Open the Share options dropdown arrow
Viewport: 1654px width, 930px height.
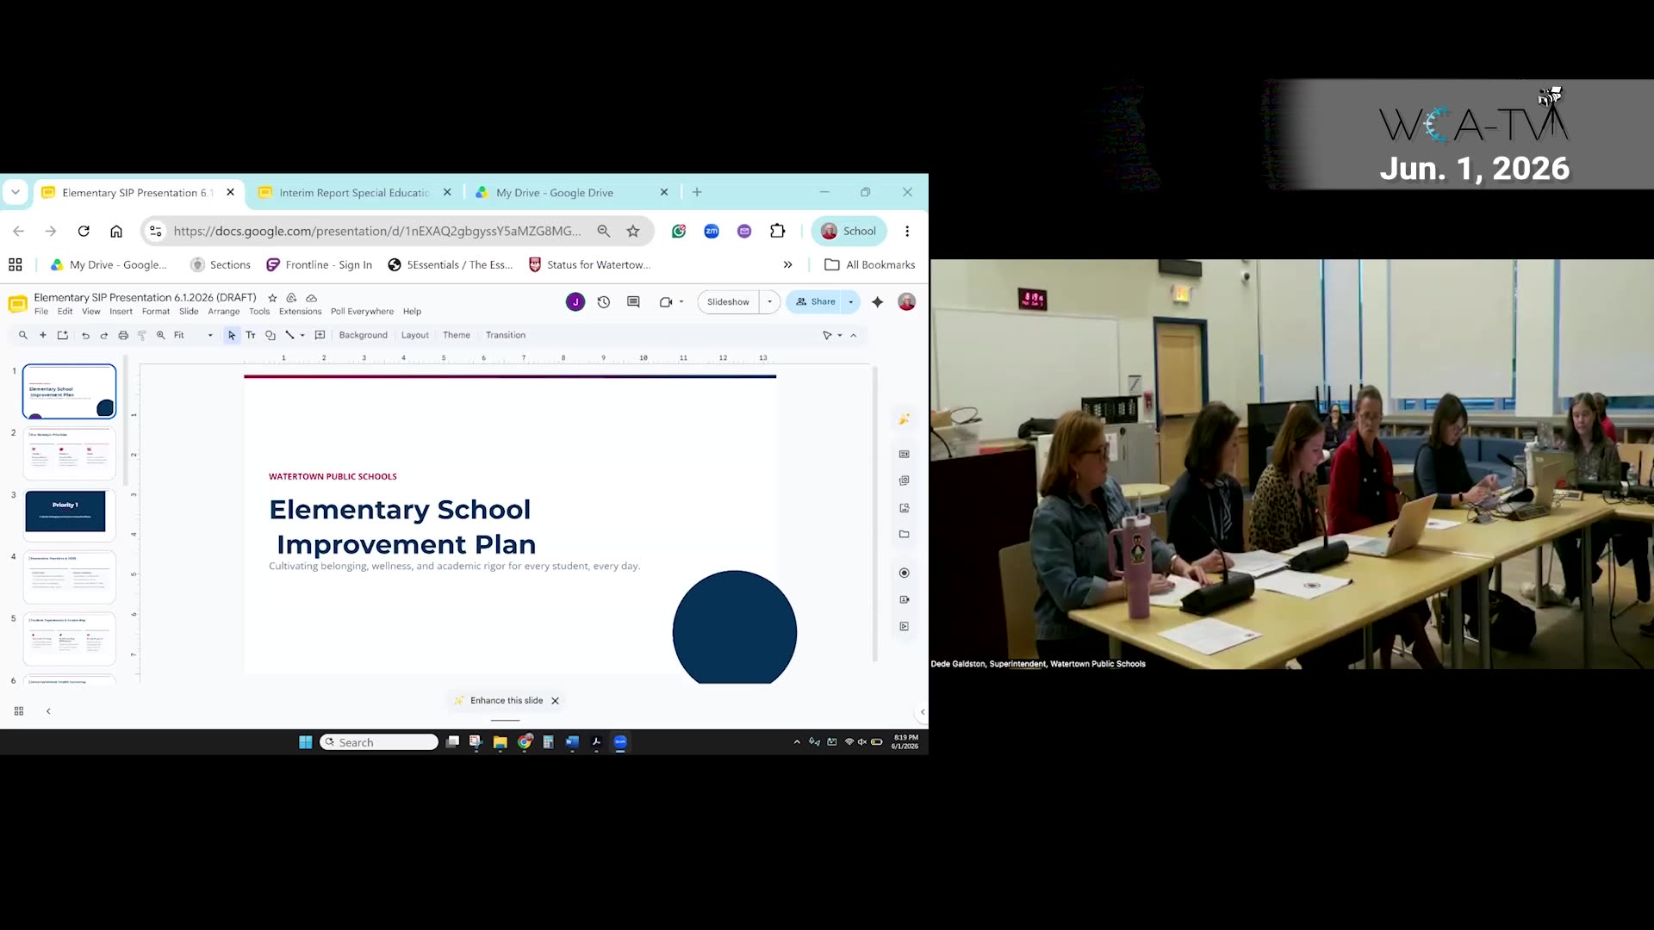(x=851, y=301)
